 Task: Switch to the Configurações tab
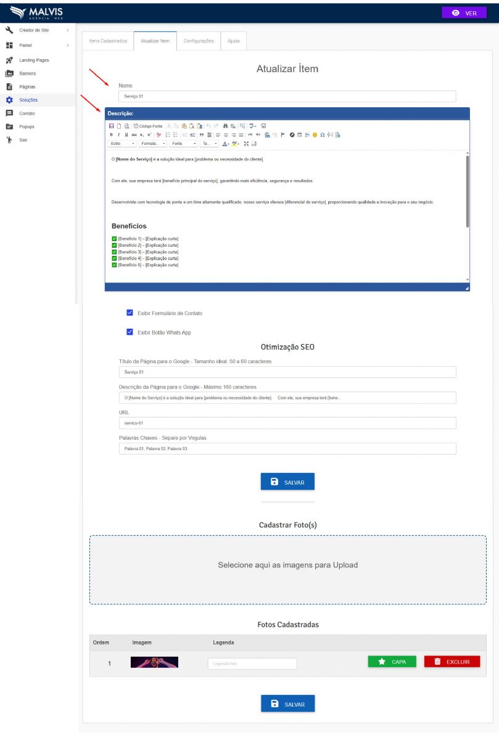[x=199, y=41]
